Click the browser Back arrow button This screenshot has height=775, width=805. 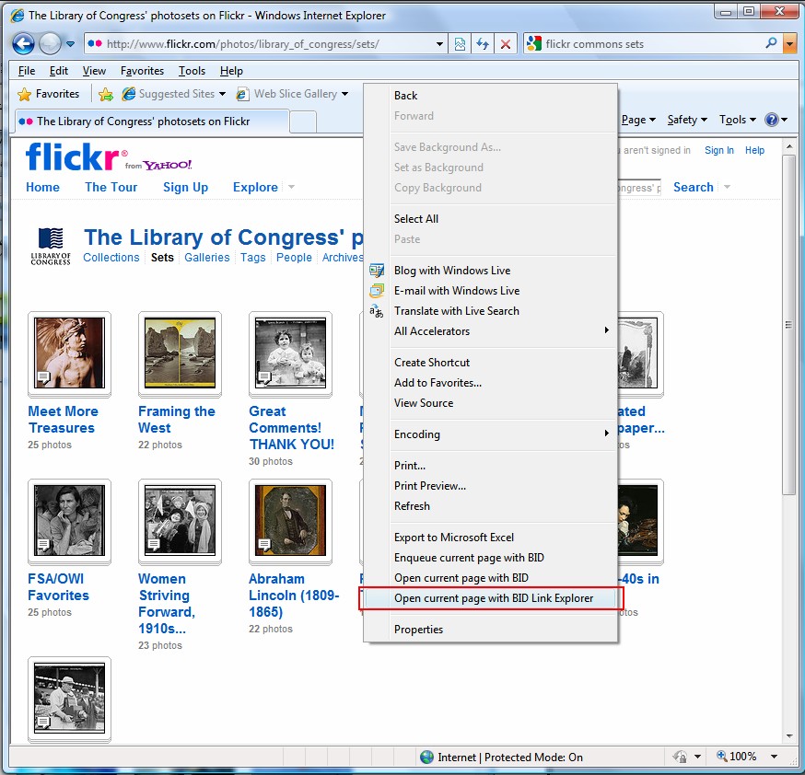click(23, 43)
